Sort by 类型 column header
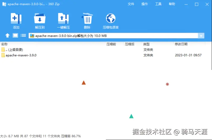Viewport: 212px width, 140px height. click(146, 44)
